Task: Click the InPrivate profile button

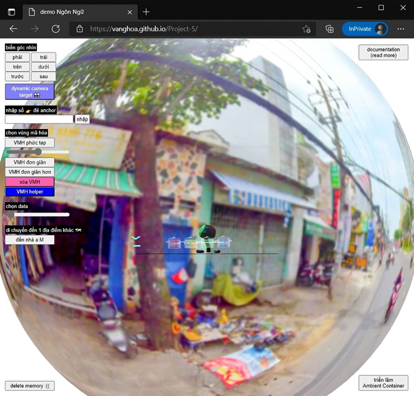Action: point(365,29)
